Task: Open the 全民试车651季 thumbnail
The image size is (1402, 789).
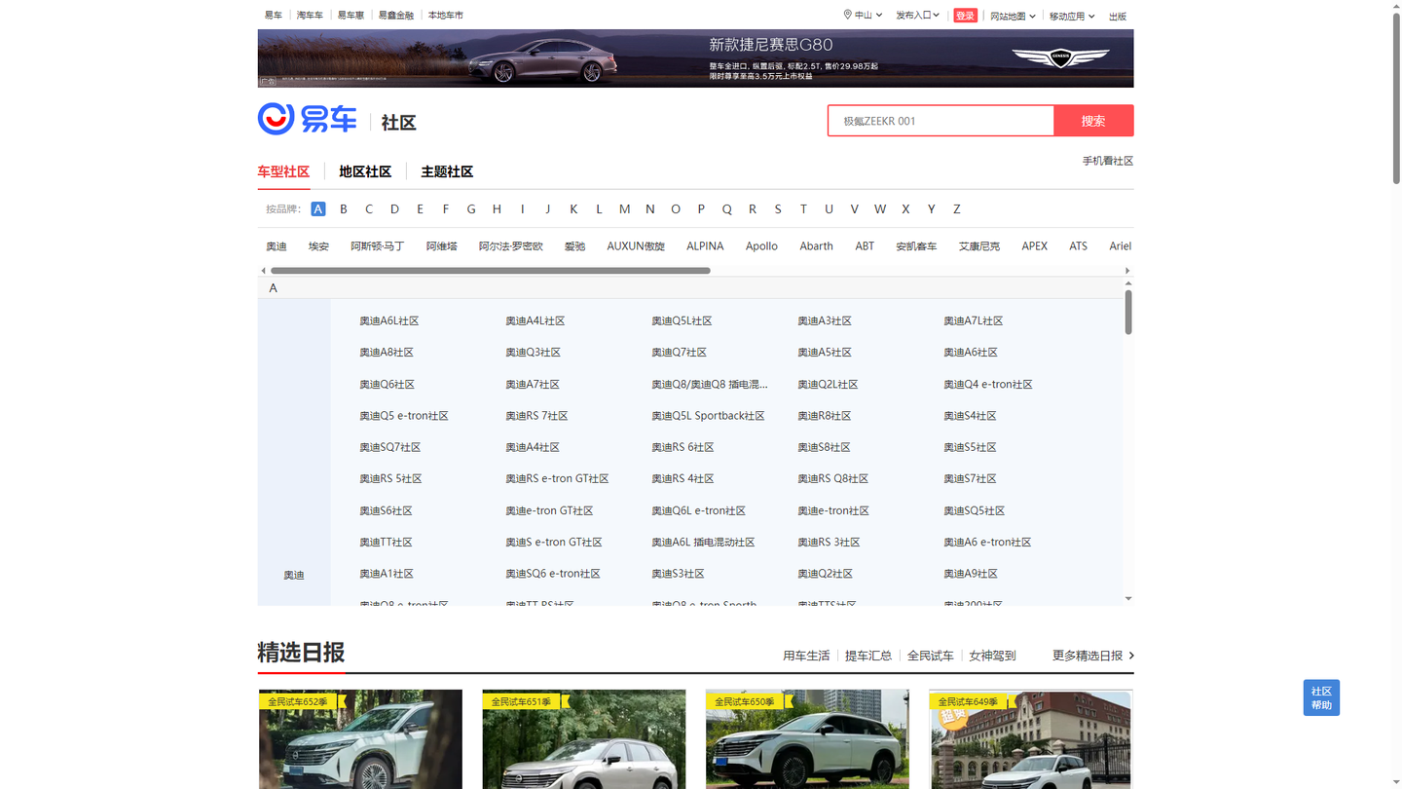Action: point(584,739)
